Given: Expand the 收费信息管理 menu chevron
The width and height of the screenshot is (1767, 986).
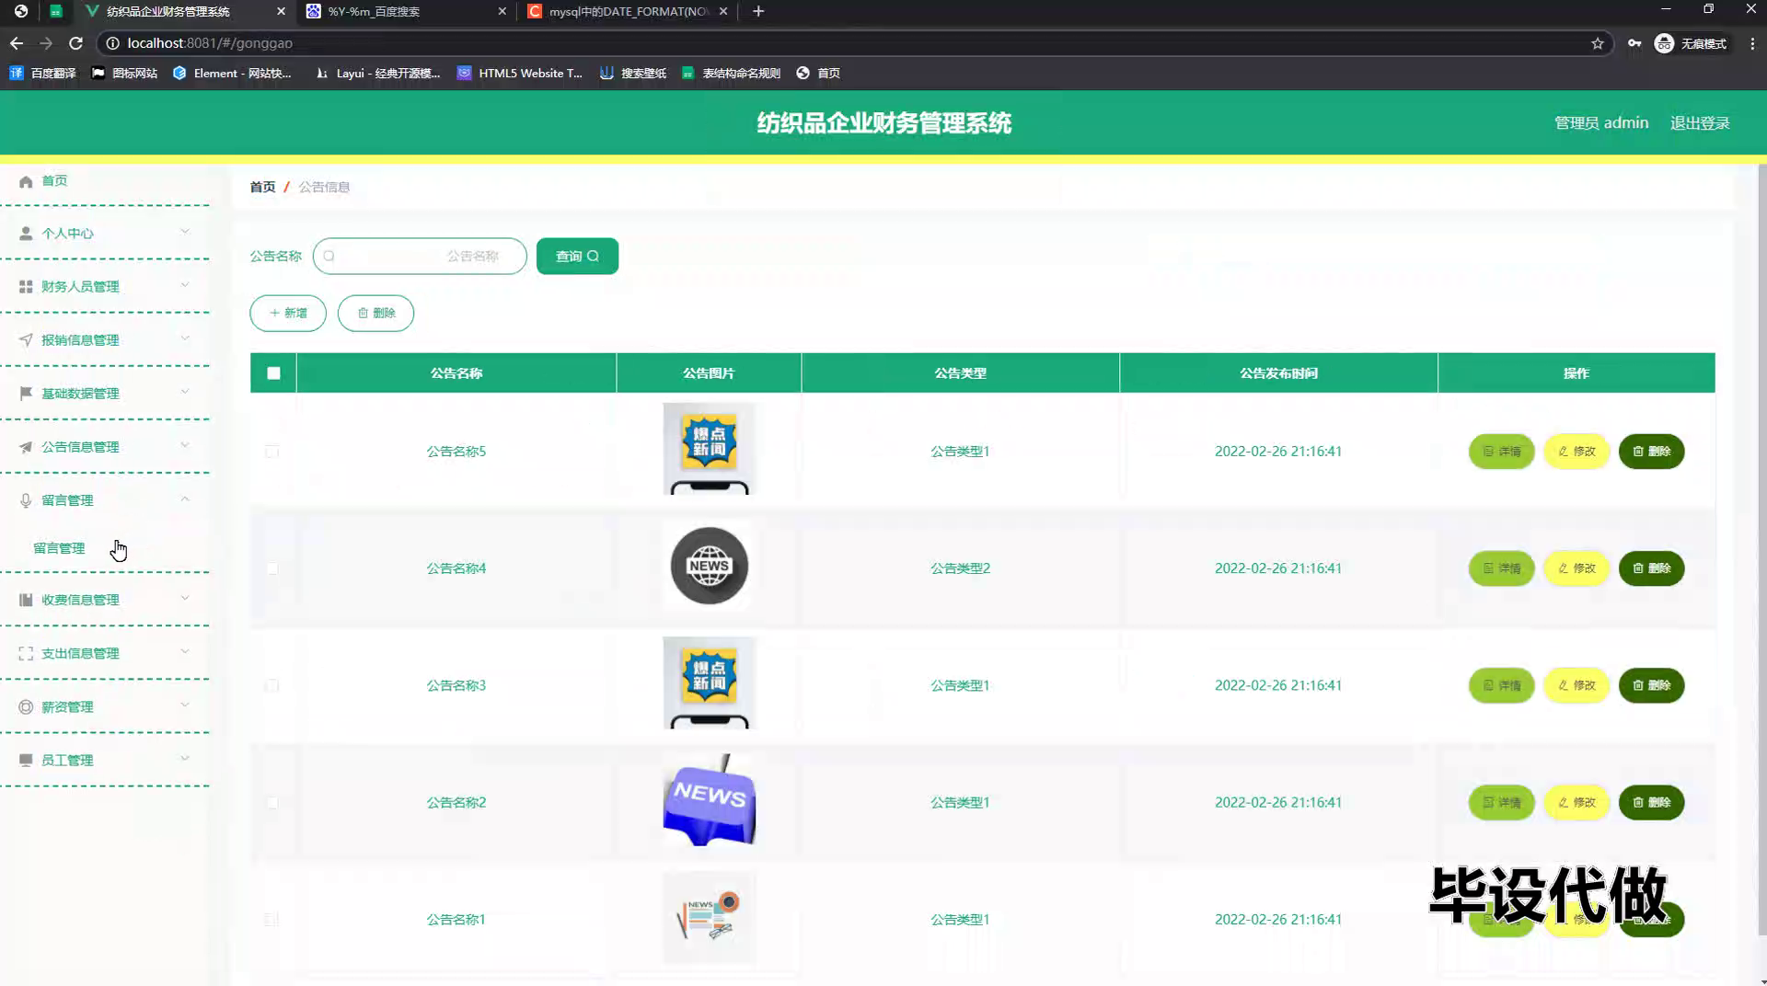Looking at the screenshot, I should [x=185, y=598].
